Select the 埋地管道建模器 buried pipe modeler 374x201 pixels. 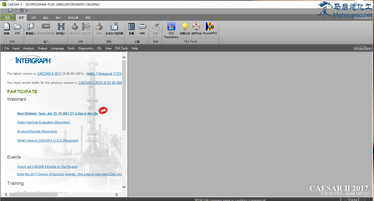46,29
